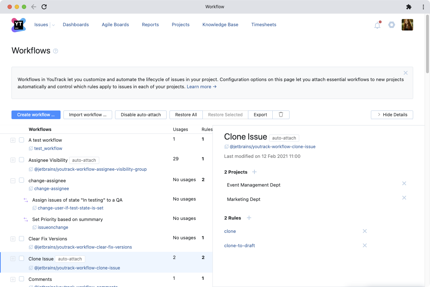Click Import workflow button
Image resolution: width=430 pixels, height=287 pixels.
click(x=88, y=115)
